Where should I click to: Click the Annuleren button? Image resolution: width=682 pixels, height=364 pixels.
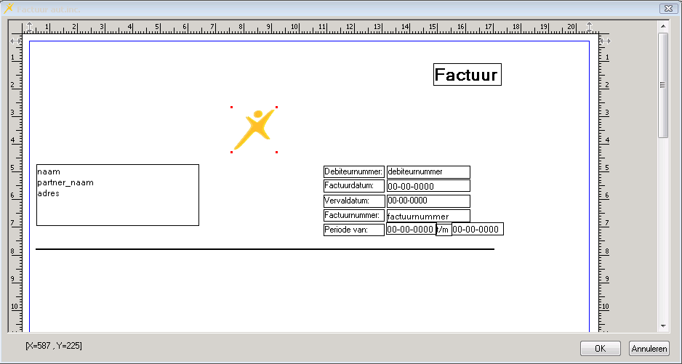click(649, 349)
